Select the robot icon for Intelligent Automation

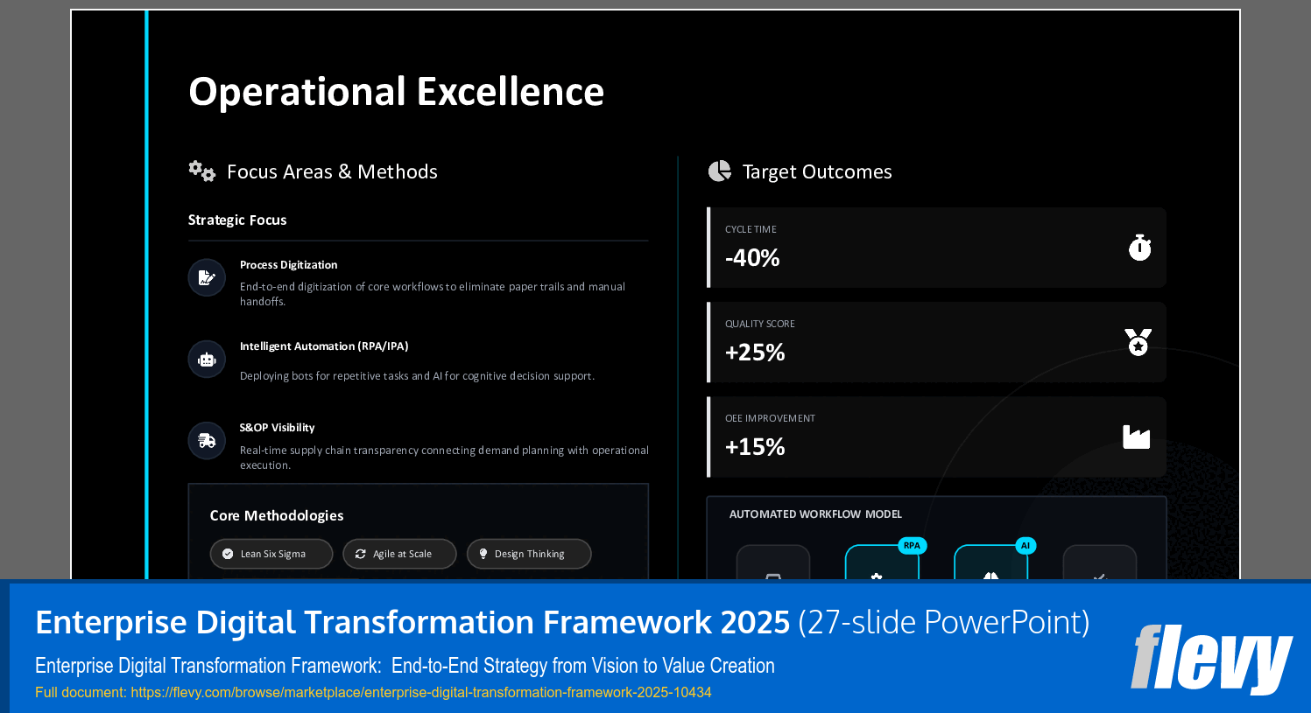click(207, 359)
